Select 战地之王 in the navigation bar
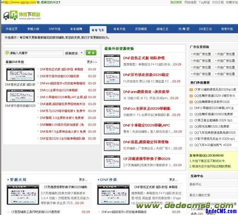 point(162,29)
